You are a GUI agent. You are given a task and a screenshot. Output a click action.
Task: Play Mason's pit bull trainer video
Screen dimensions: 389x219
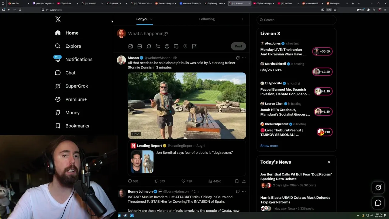(x=187, y=106)
